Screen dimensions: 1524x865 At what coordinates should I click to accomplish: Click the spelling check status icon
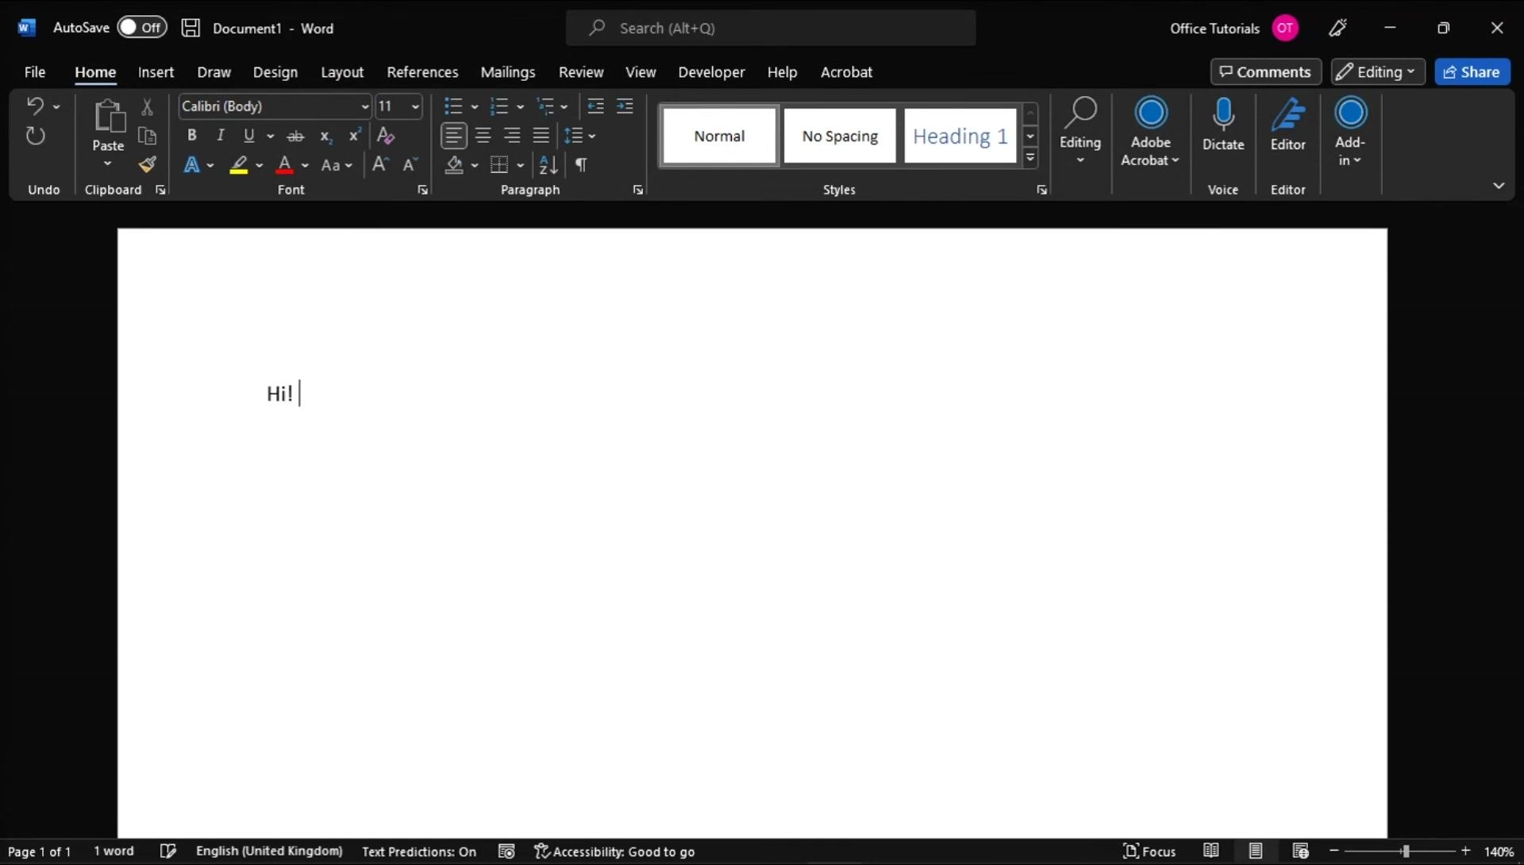point(167,851)
